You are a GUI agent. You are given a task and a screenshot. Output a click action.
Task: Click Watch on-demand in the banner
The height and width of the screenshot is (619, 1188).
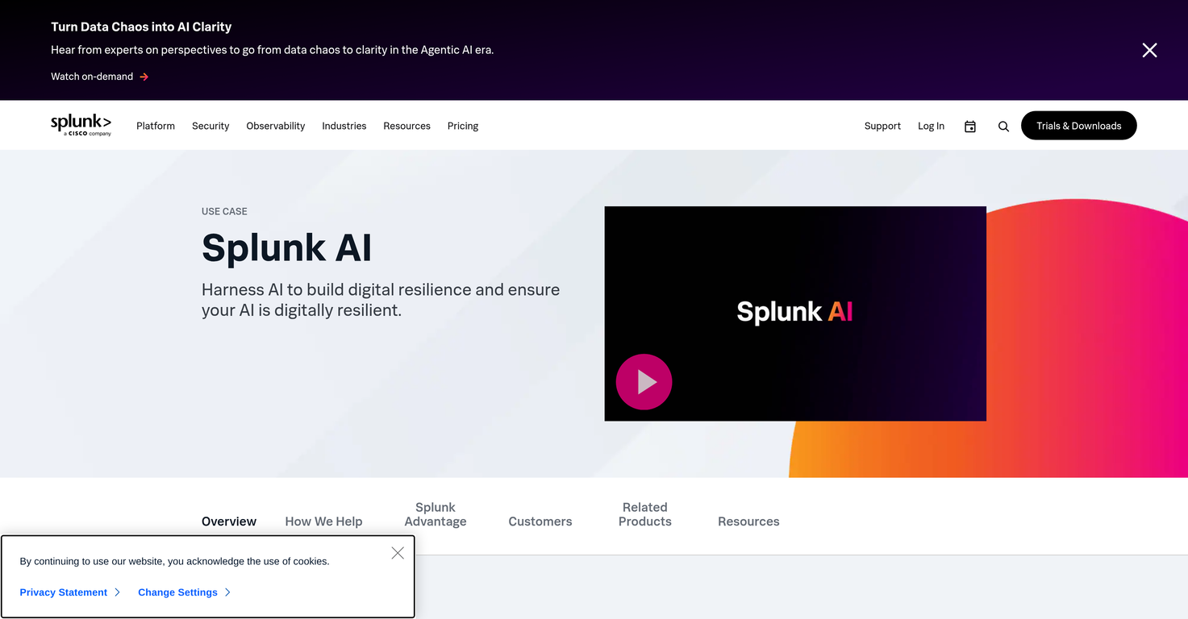tap(91, 77)
